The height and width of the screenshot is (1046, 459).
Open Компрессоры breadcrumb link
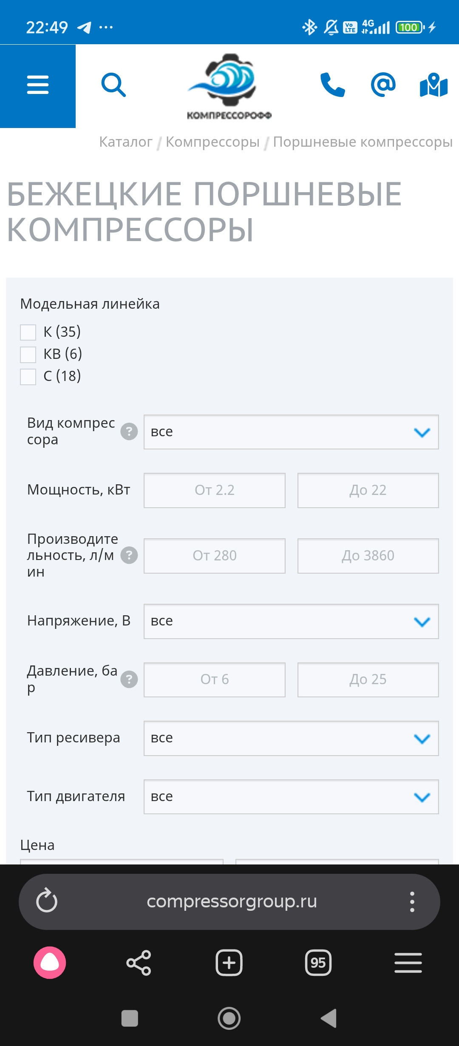coord(212,142)
